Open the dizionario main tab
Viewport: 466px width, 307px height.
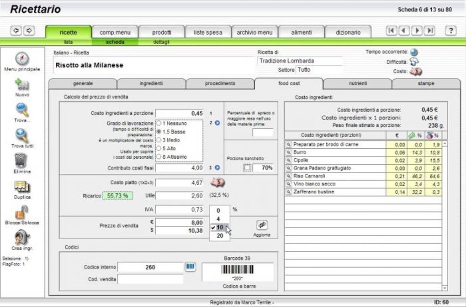tap(348, 32)
